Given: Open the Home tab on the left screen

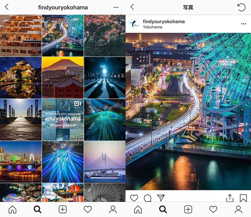Looking at the screenshot, I should 13,209.
